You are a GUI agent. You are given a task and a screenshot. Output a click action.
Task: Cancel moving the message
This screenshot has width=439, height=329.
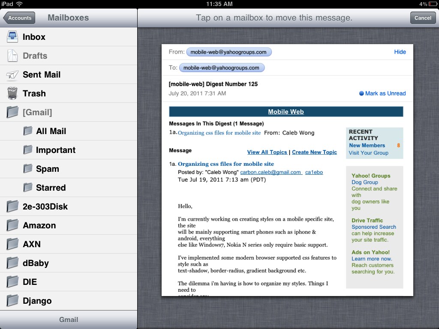click(423, 18)
